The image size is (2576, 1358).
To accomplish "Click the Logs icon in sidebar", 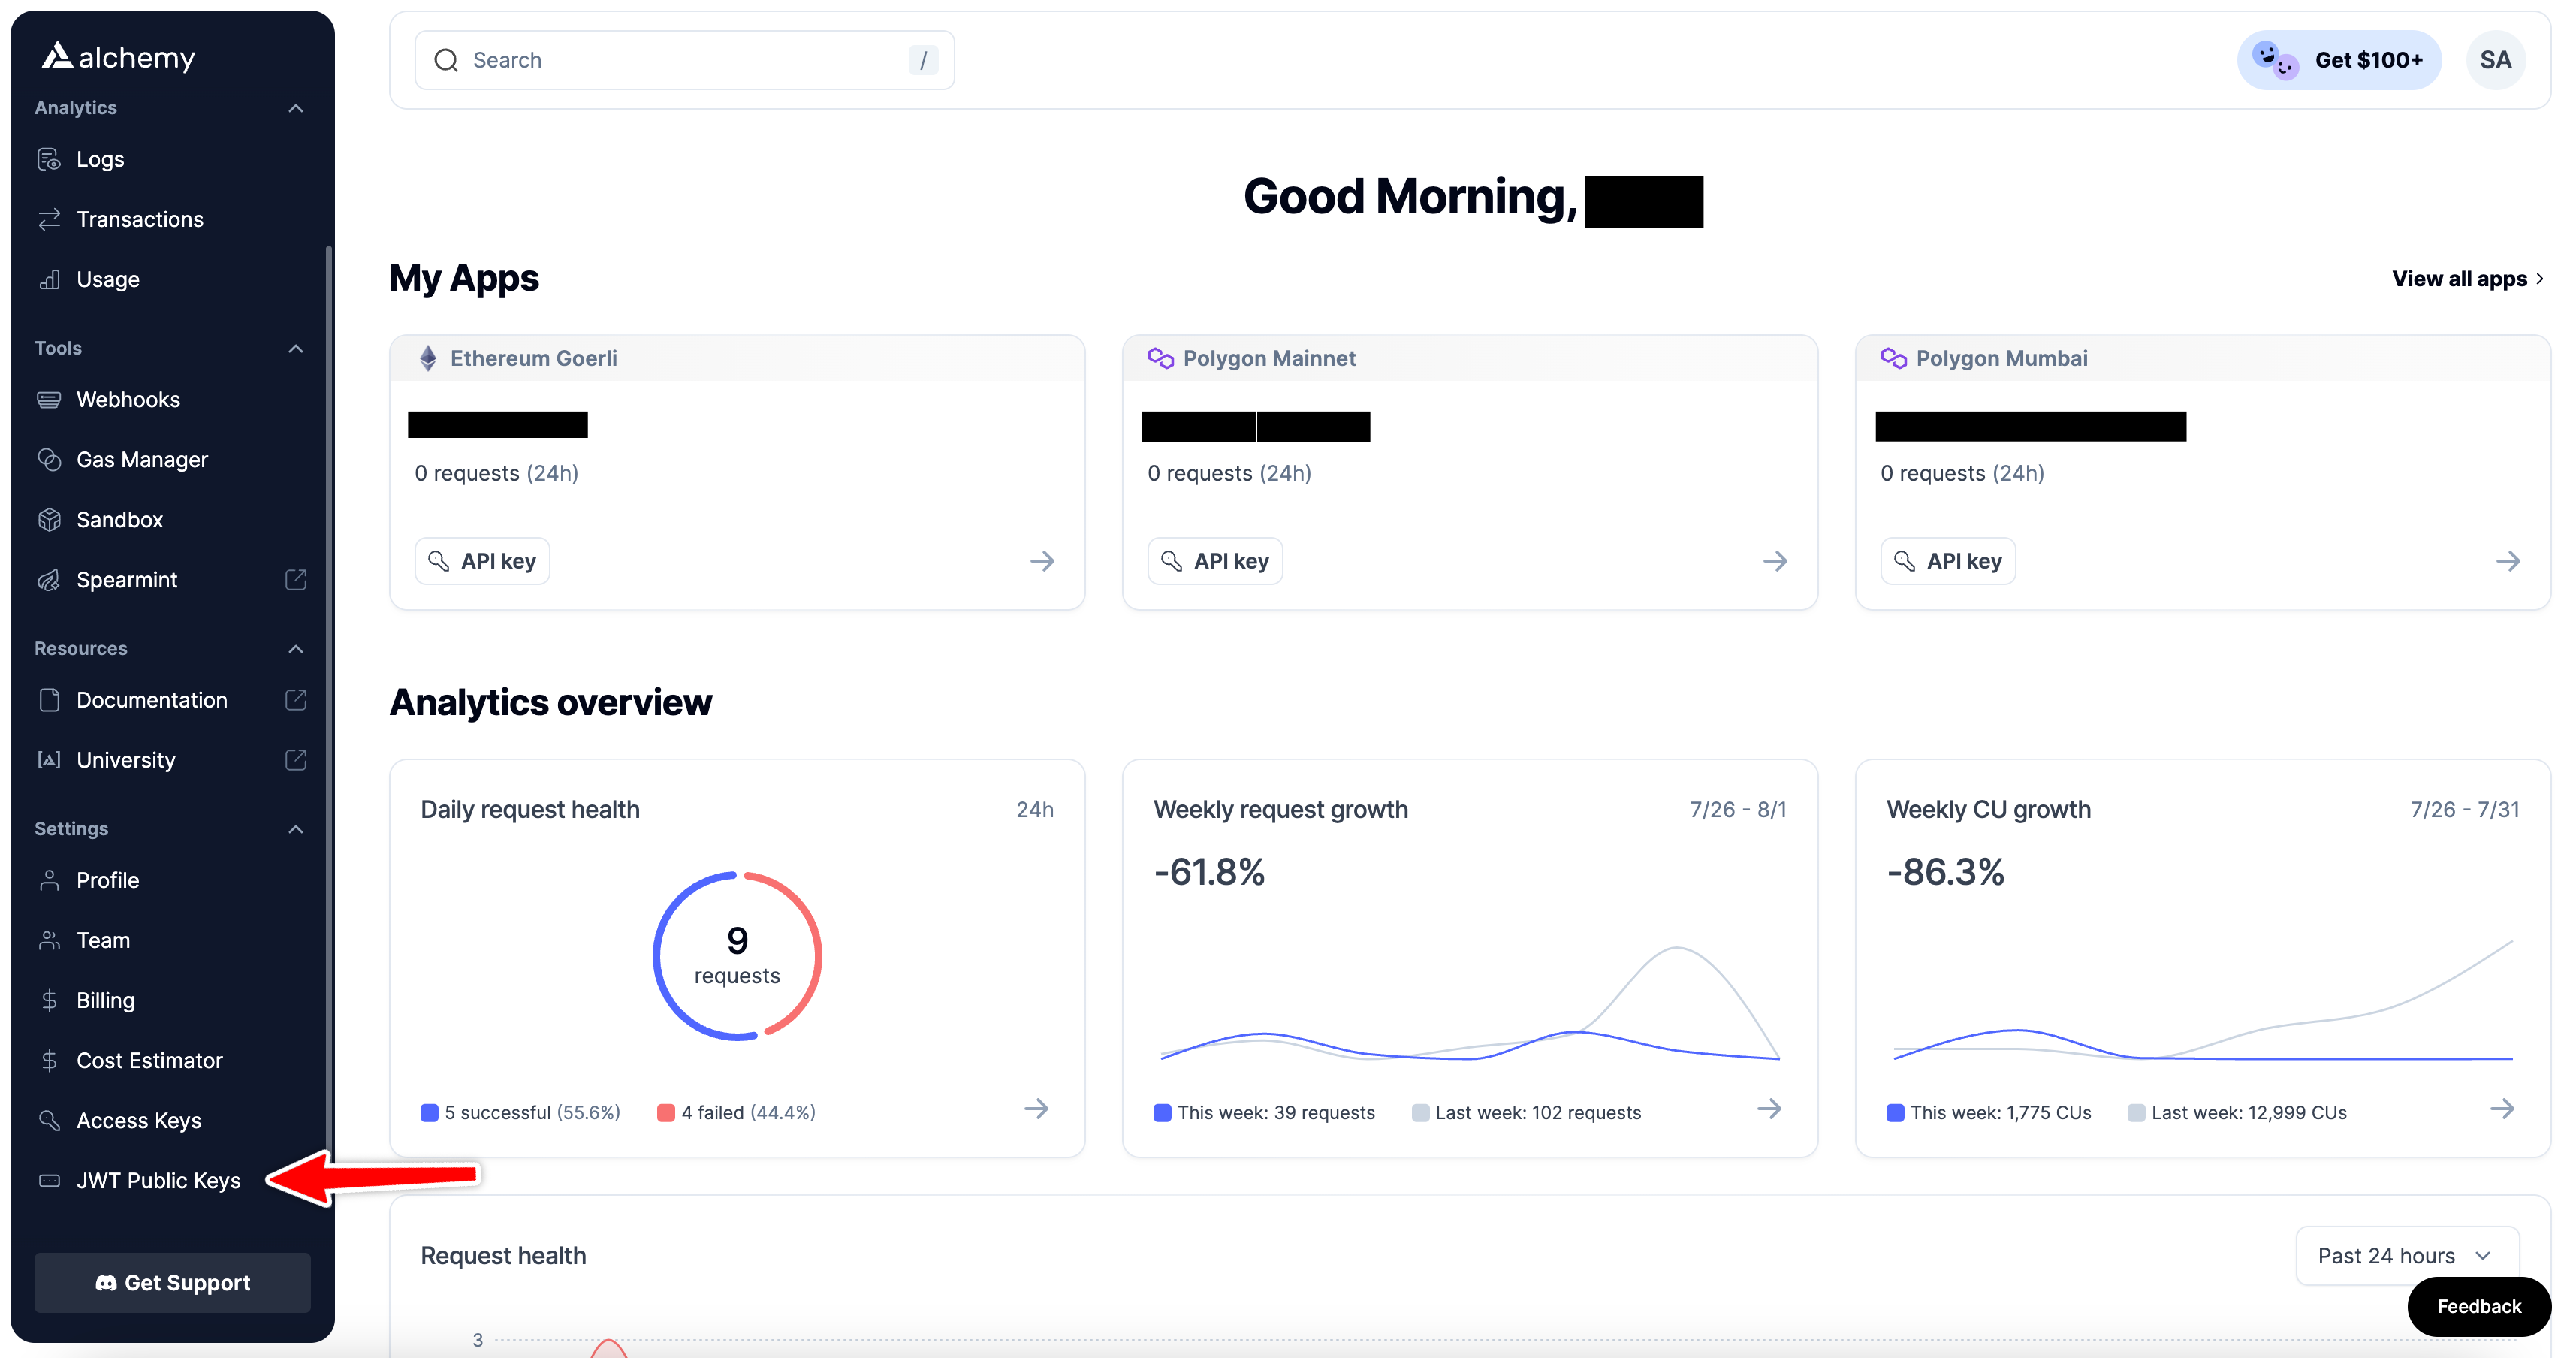I will [49, 159].
